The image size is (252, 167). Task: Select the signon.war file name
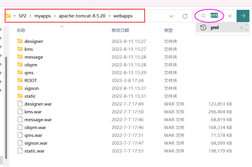[x=36, y=143]
